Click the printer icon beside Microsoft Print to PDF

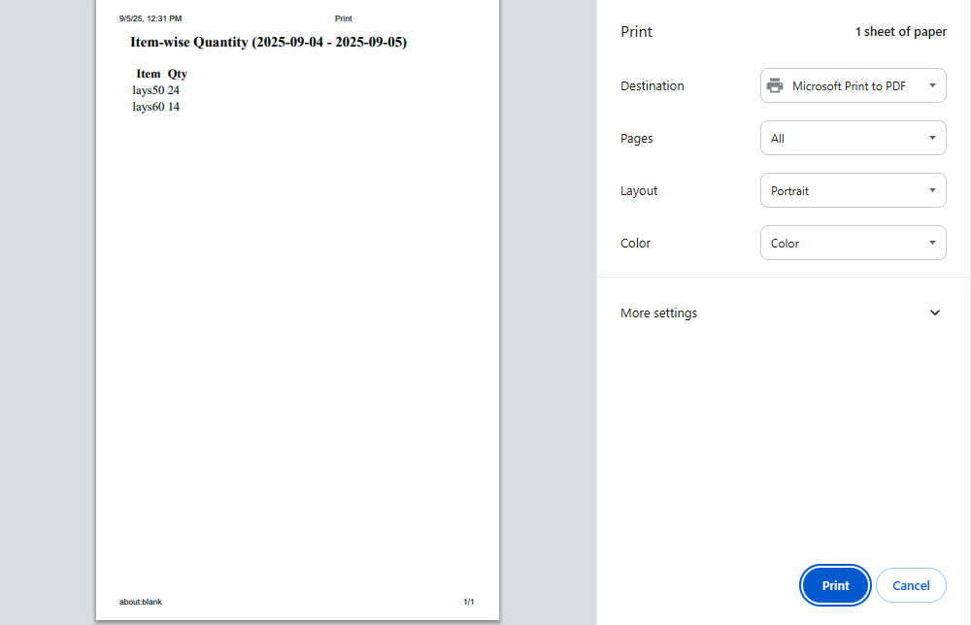coord(774,85)
